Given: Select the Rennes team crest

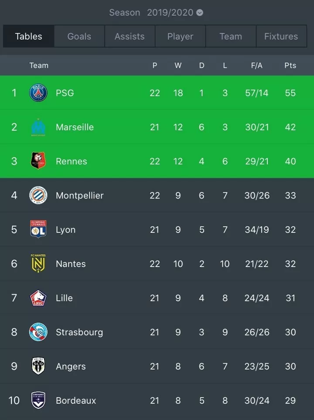Looking at the screenshot, I should (38, 161).
